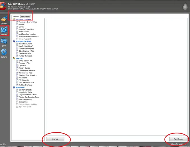190x147 pixels.
Task: Click the MS Windows 7 Ultimate system info text
Action: tap(19, 7)
